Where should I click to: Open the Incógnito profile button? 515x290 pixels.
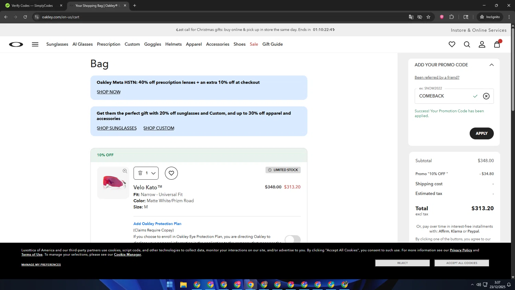click(490, 17)
